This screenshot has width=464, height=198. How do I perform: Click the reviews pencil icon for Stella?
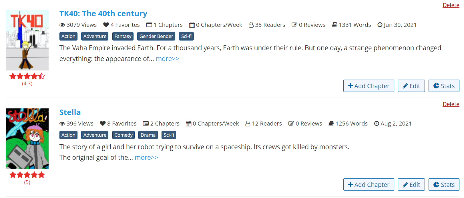(291, 124)
